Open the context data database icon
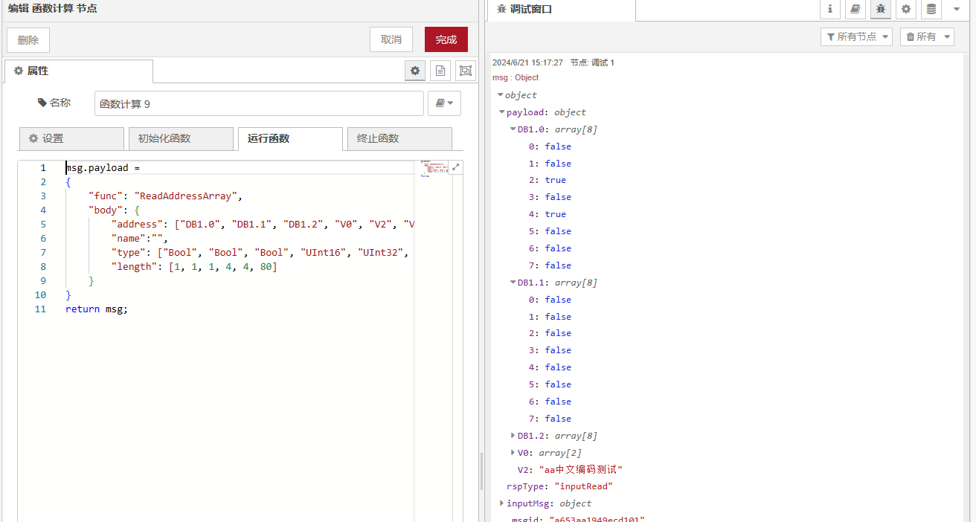This screenshot has width=976, height=522. (931, 10)
